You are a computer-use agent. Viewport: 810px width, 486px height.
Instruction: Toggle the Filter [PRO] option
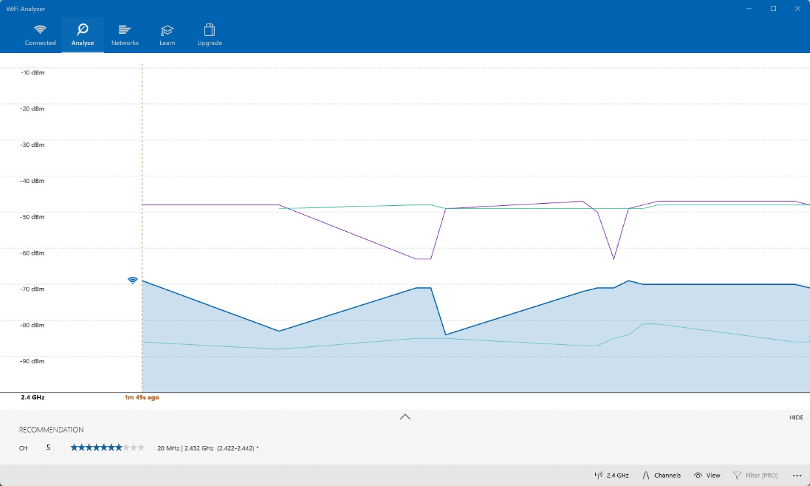coord(756,475)
